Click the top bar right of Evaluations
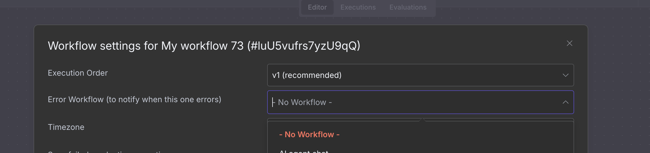 (536, 4)
